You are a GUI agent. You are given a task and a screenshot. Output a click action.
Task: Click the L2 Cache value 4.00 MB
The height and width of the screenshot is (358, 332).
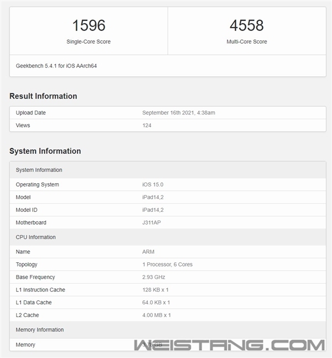click(x=157, y=315)
